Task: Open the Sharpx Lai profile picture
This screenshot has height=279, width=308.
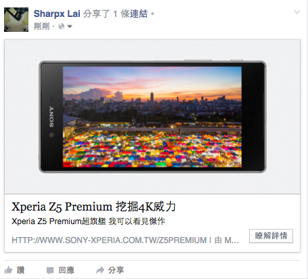Action: pyautogui.click(x=16, y=20)
